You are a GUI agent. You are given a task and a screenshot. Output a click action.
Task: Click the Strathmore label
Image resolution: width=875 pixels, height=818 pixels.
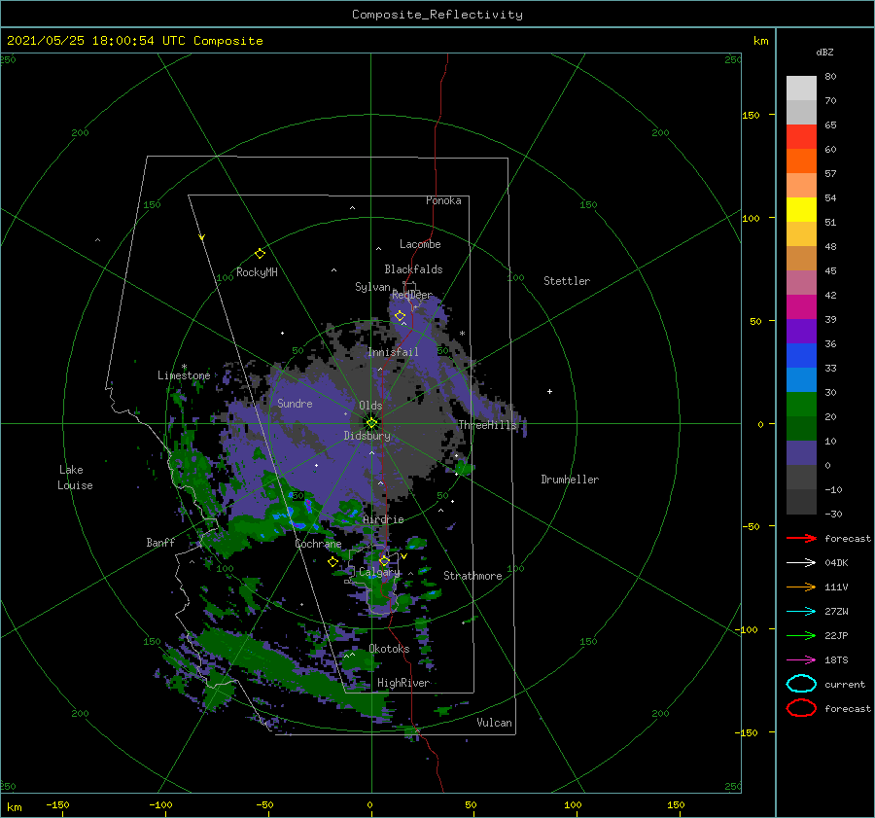472,576
